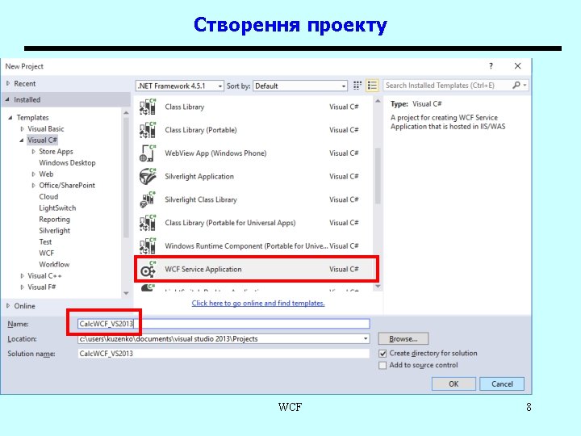Select the LightSwitch category
Screen dimensions: 581x436
[57, 208]
